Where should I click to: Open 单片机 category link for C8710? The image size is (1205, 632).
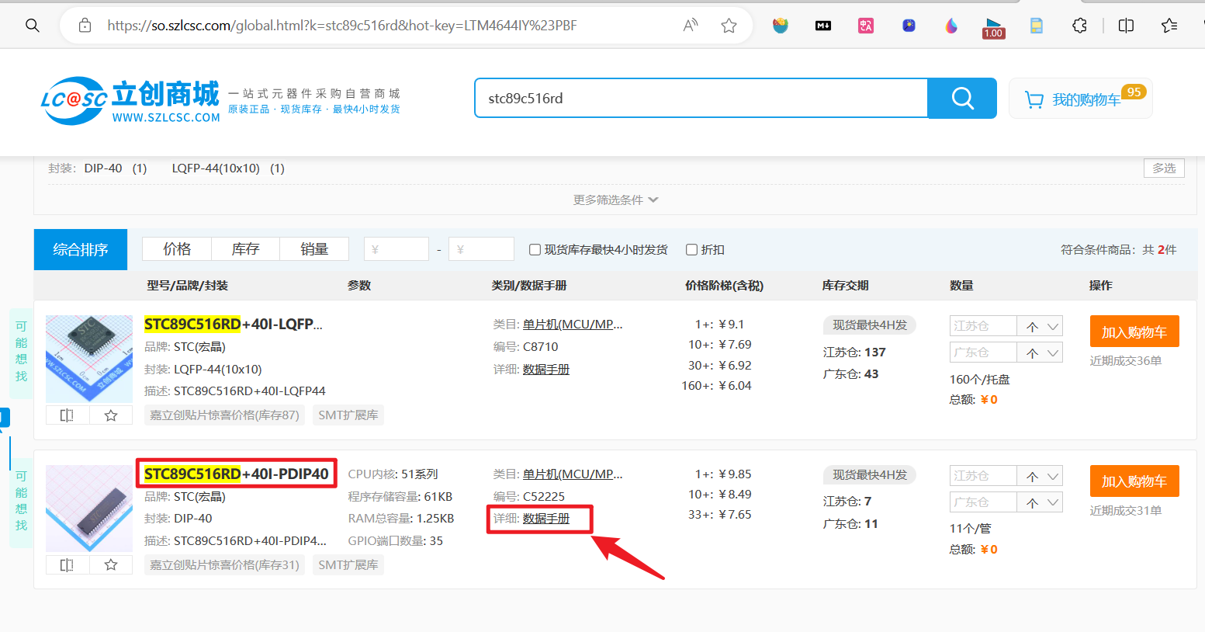pos(573,324)
